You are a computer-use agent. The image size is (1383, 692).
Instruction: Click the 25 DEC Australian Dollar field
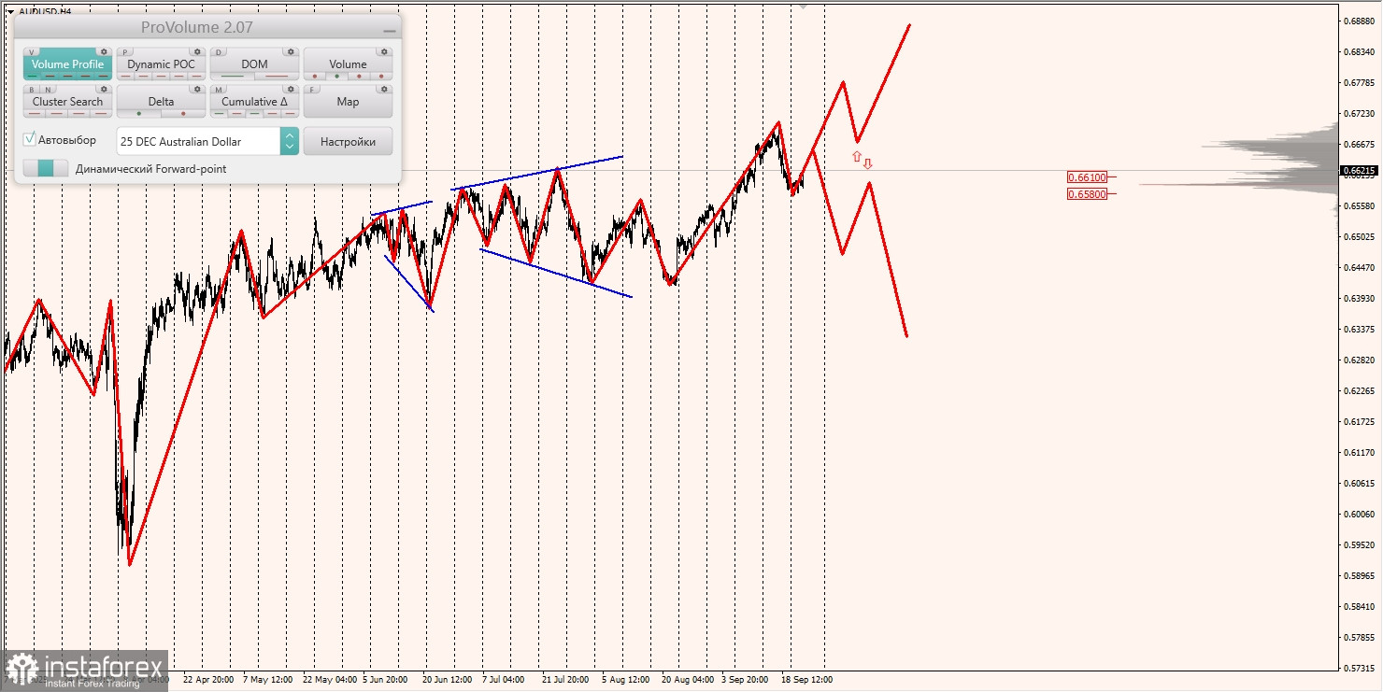point(198,141)
